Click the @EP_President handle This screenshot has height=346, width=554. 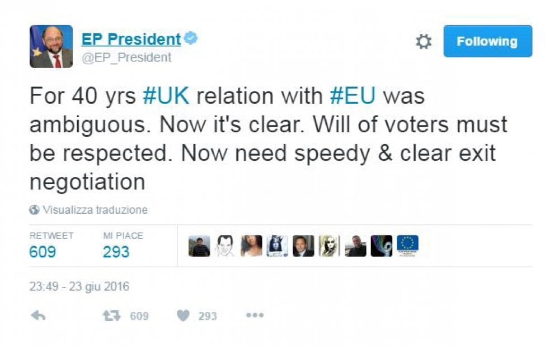pyautogui.click(x=126, y=57)
